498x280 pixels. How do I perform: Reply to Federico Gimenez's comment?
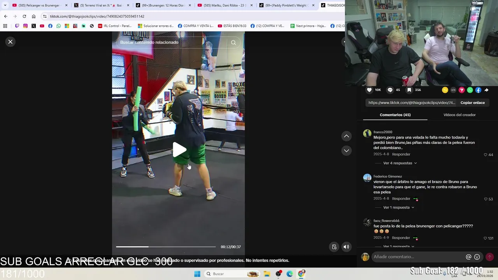pyautogui.click(x=401, y=199)
